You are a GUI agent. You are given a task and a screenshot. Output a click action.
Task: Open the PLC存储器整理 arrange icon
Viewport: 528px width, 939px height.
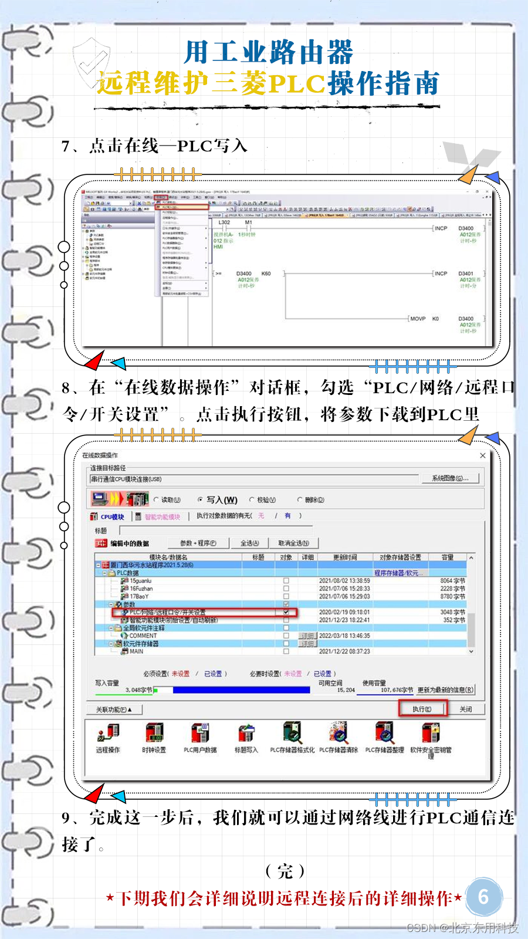(x=384, y=734)
